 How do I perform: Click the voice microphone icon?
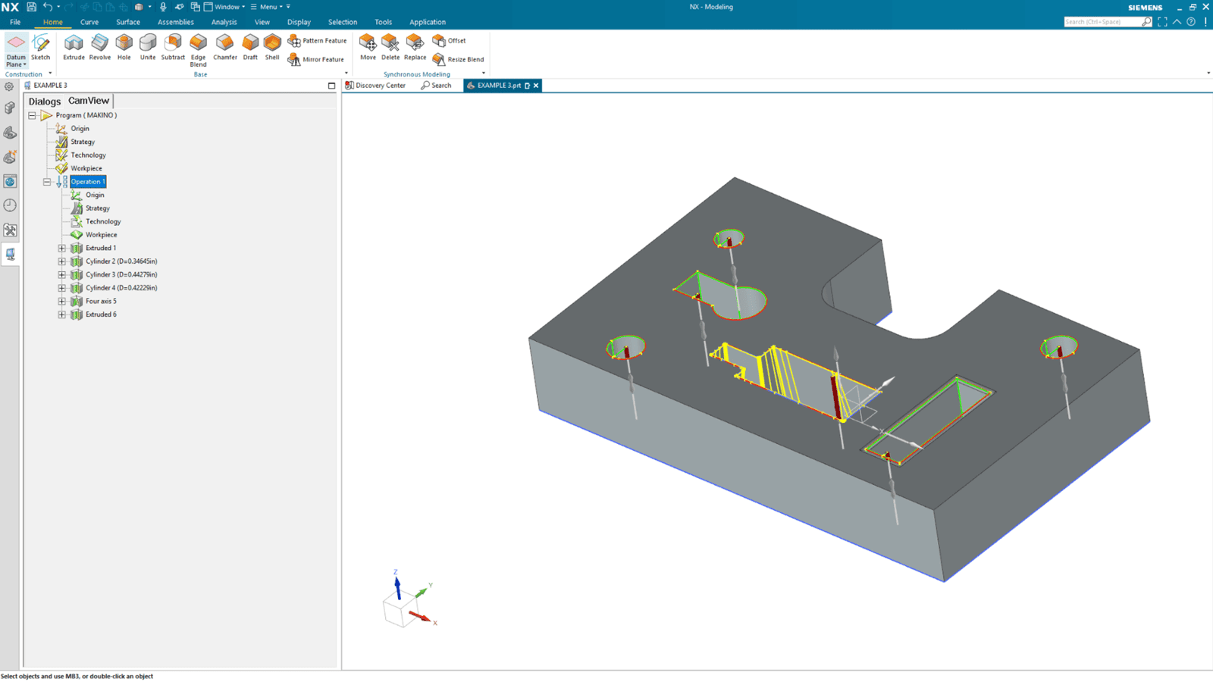click(x=163, y=7)
